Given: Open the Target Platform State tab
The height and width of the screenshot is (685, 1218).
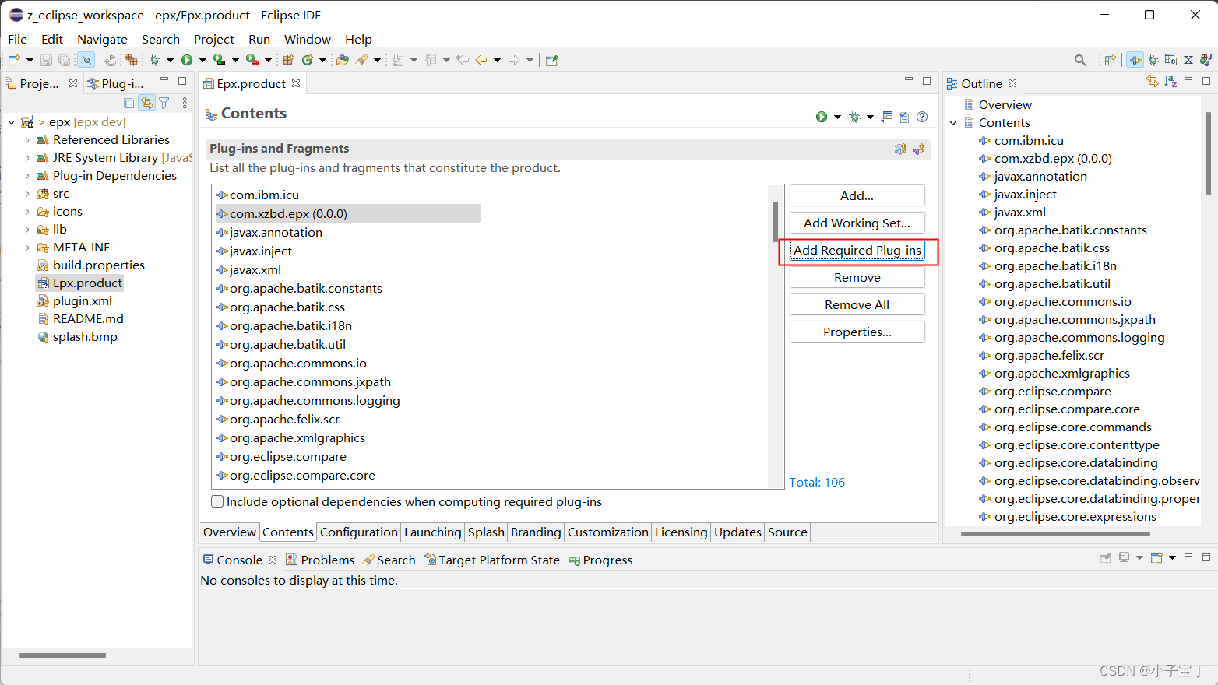Looking at the screenshot, I should [492, 560].
